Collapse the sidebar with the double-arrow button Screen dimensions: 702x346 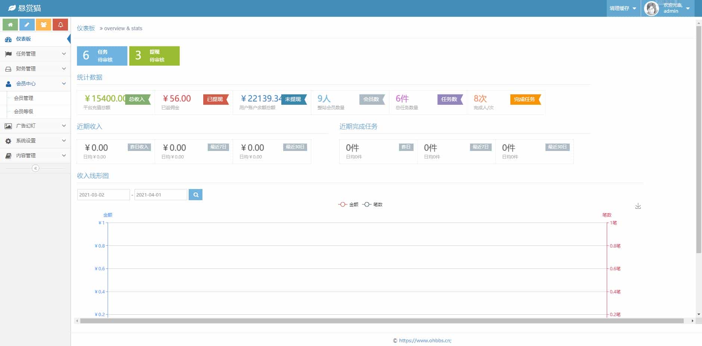coord(35,168)
